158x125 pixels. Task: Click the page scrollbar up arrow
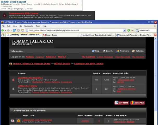[156, 39]
